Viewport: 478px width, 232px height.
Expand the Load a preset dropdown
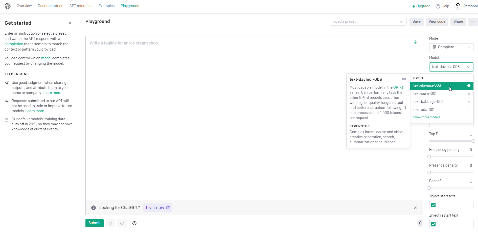click(x=368, y=22)
